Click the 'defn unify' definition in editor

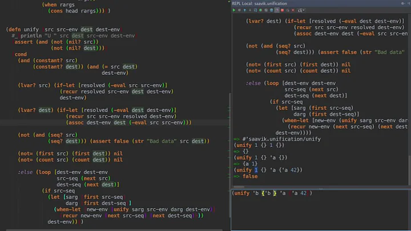[x=23, y=29]
